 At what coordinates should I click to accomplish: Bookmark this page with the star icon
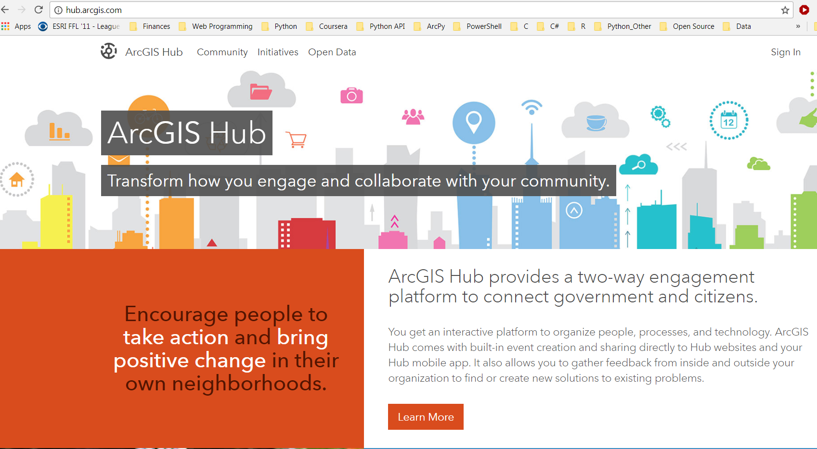(785, 10)
